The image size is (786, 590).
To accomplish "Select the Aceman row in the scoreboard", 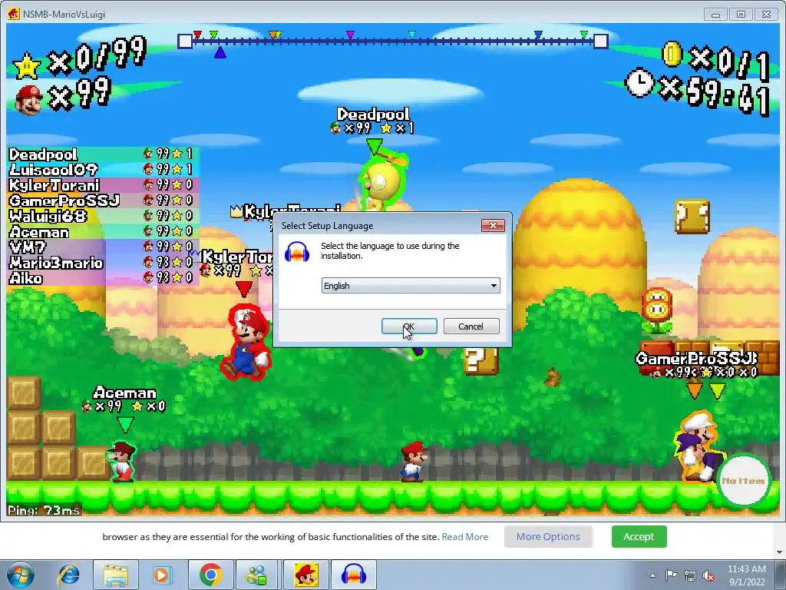I will pyautogui.click(x=104, y=232).
